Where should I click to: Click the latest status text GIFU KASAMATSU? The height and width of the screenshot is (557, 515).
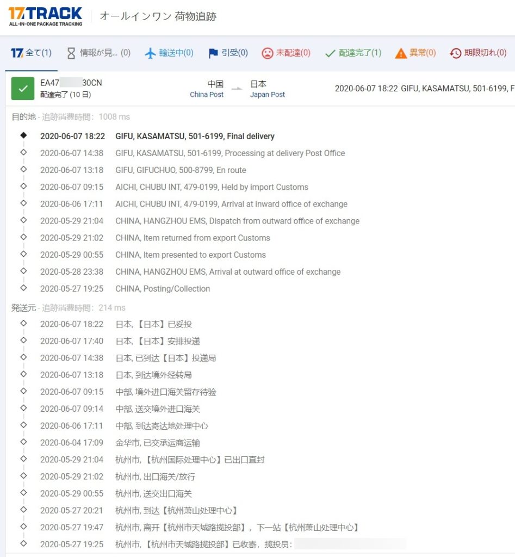tap(196, 137)
